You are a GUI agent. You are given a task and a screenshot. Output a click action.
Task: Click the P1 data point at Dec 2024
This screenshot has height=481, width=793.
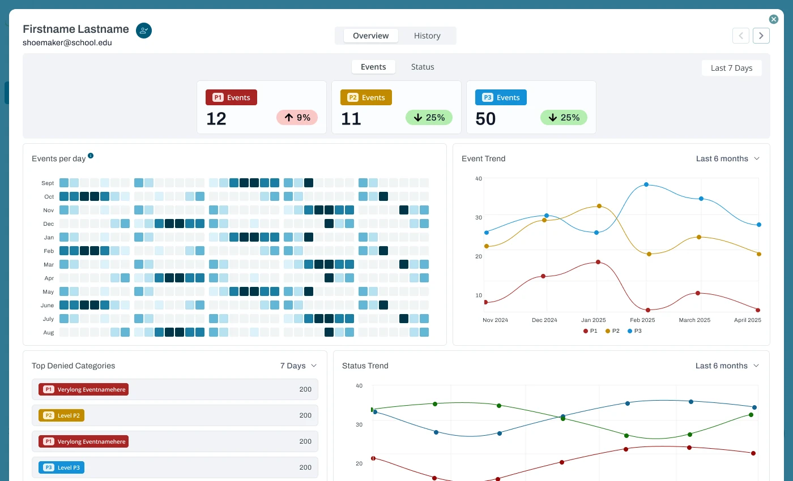point(543,276)
